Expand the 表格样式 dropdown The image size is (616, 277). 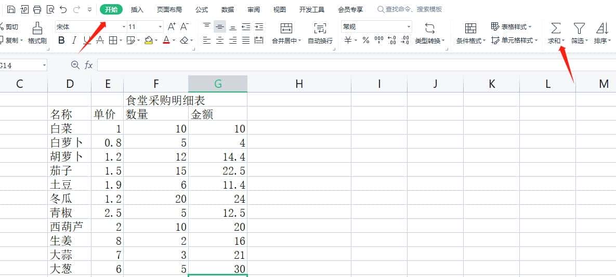530,27
